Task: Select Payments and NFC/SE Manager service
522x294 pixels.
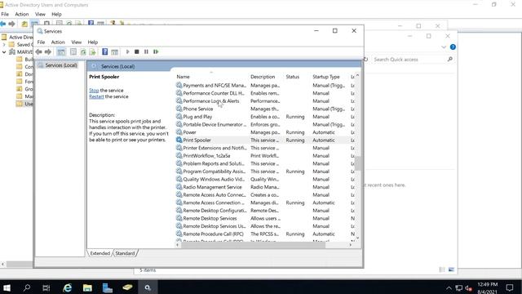Action: pos(265,85)
